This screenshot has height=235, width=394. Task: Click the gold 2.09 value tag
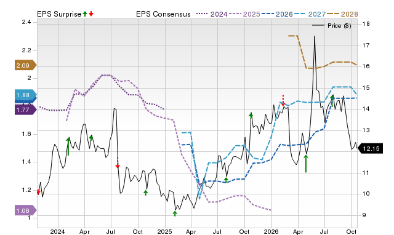tap(26, 66)
